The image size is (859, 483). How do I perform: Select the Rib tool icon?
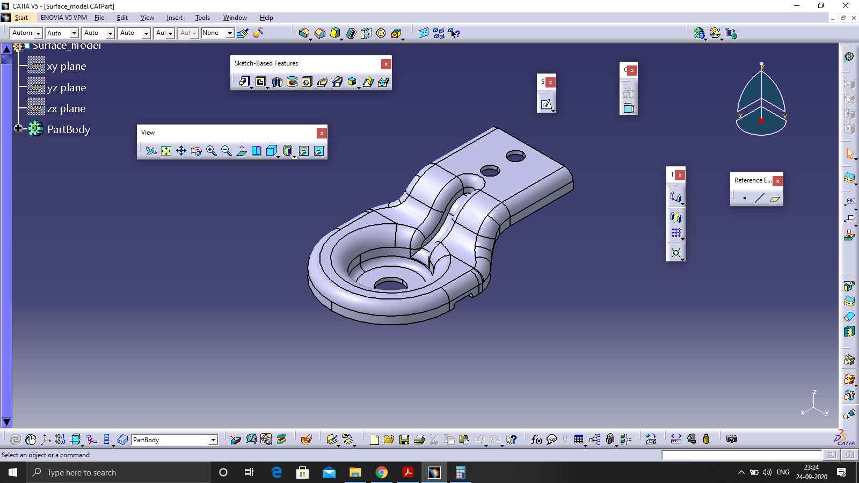(322, 82)
